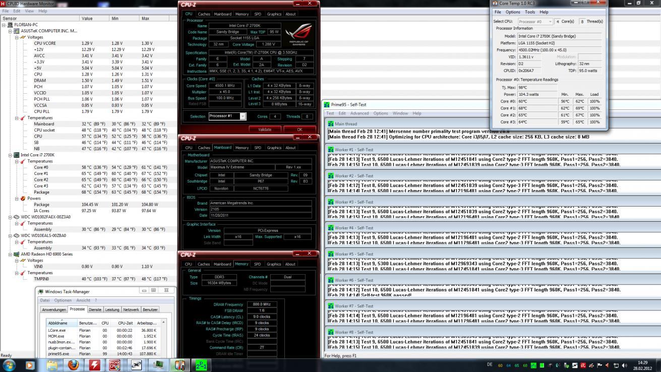
Task: Collapse the ASUSTeK COMPUTER INC. node
Action: coord(11,31)
